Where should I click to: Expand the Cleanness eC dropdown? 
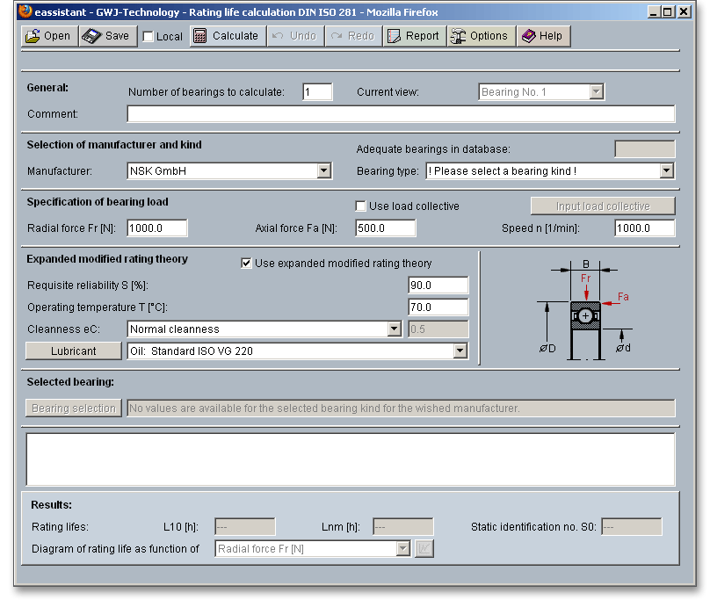(x=394, y=329)
